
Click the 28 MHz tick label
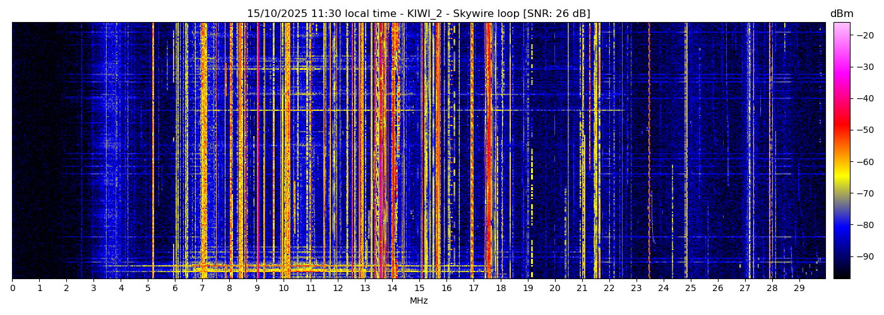(x=772, y=289)
